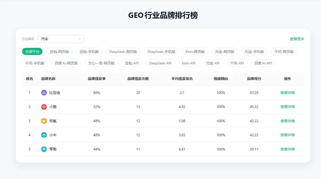Screen dimensions: 321x179
Task: Click the 2.1 average rank cell
Action: pyautogui.click(x=182, y=93)
